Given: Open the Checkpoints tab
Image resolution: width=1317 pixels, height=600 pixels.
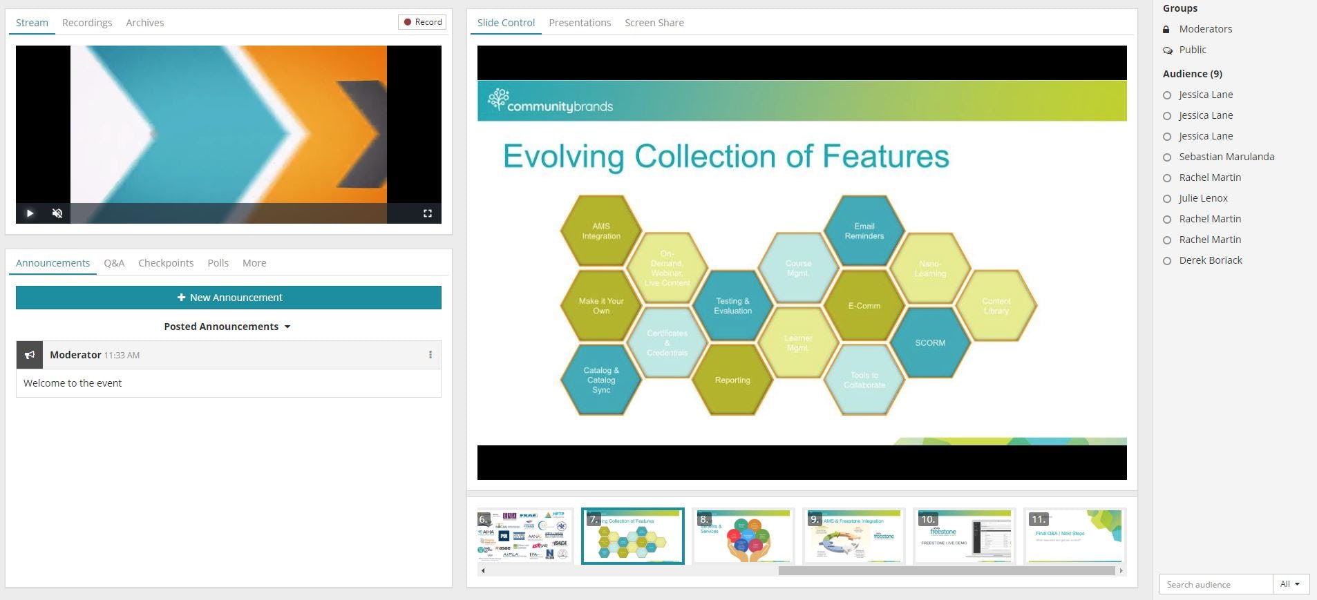Looking at the screenshot, I should (166, 263).
